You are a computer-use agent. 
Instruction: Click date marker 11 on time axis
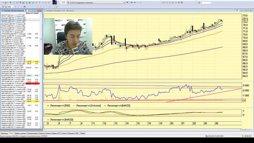point(94,124)
